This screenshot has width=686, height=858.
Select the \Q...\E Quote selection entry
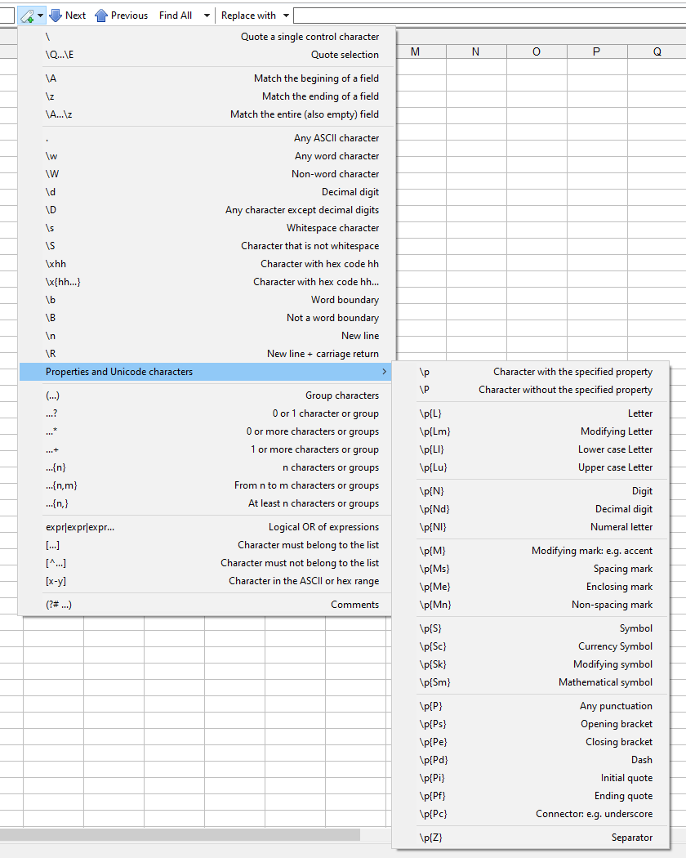[212, 55]
